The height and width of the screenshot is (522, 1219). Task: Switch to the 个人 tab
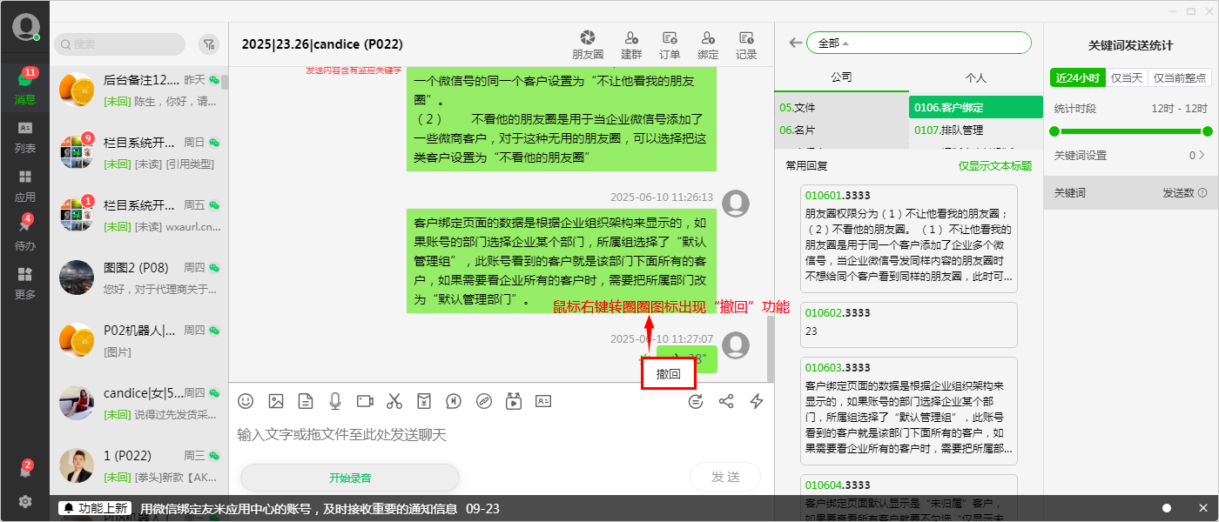point(975,77)
